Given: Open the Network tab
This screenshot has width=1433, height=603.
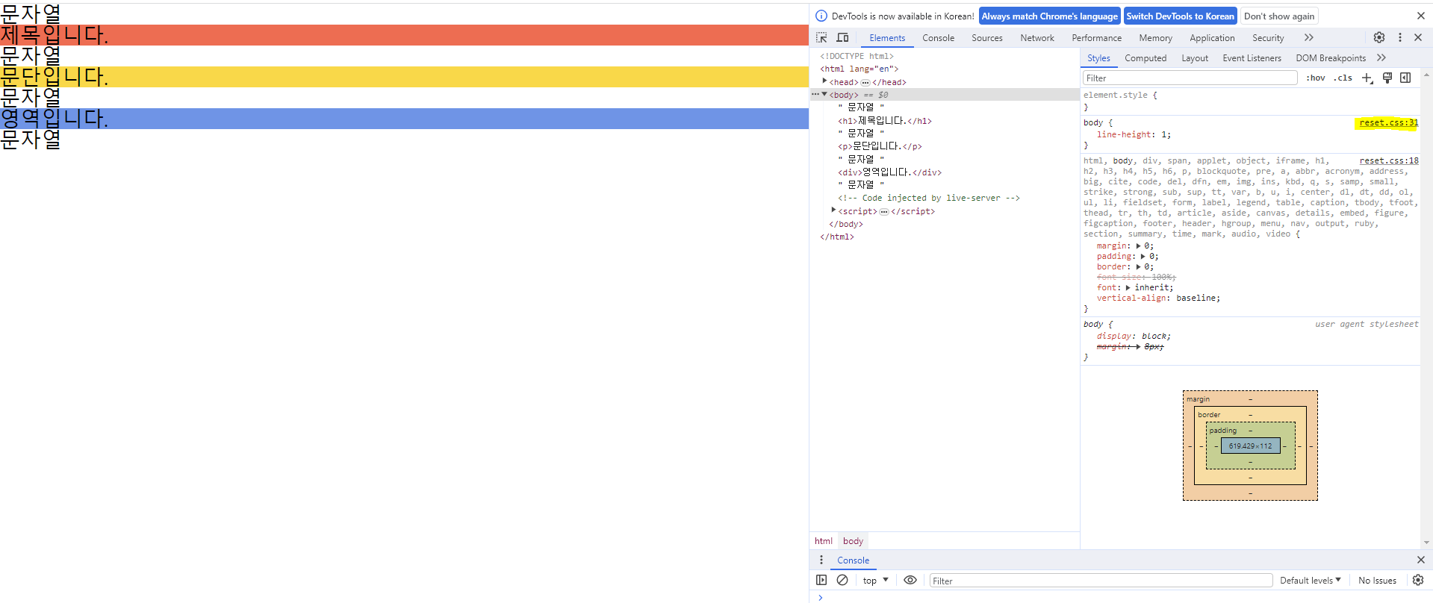Looking at the screenshot, I should [1037, 37].
